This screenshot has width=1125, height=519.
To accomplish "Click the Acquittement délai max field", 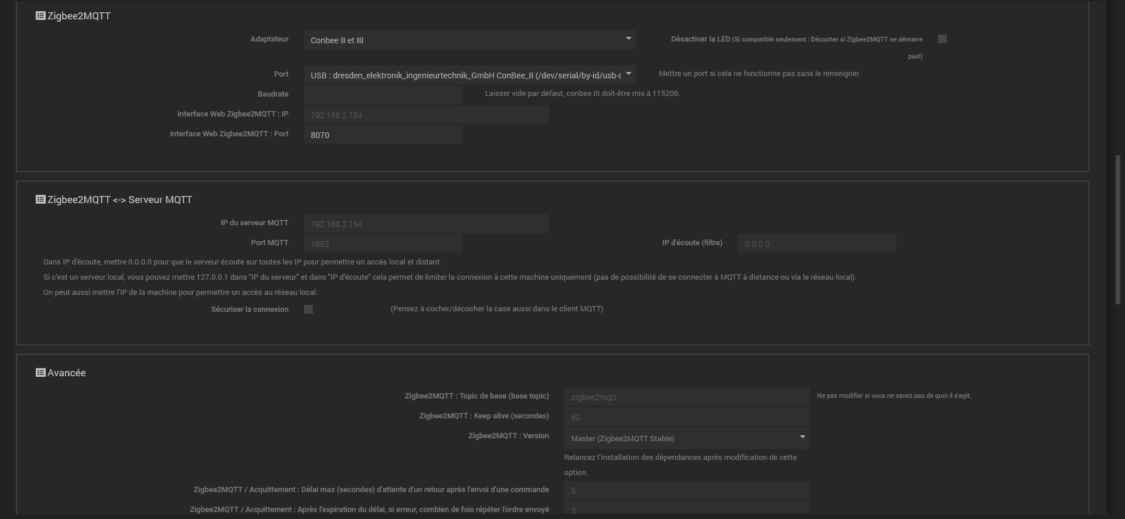I will 687,490.
